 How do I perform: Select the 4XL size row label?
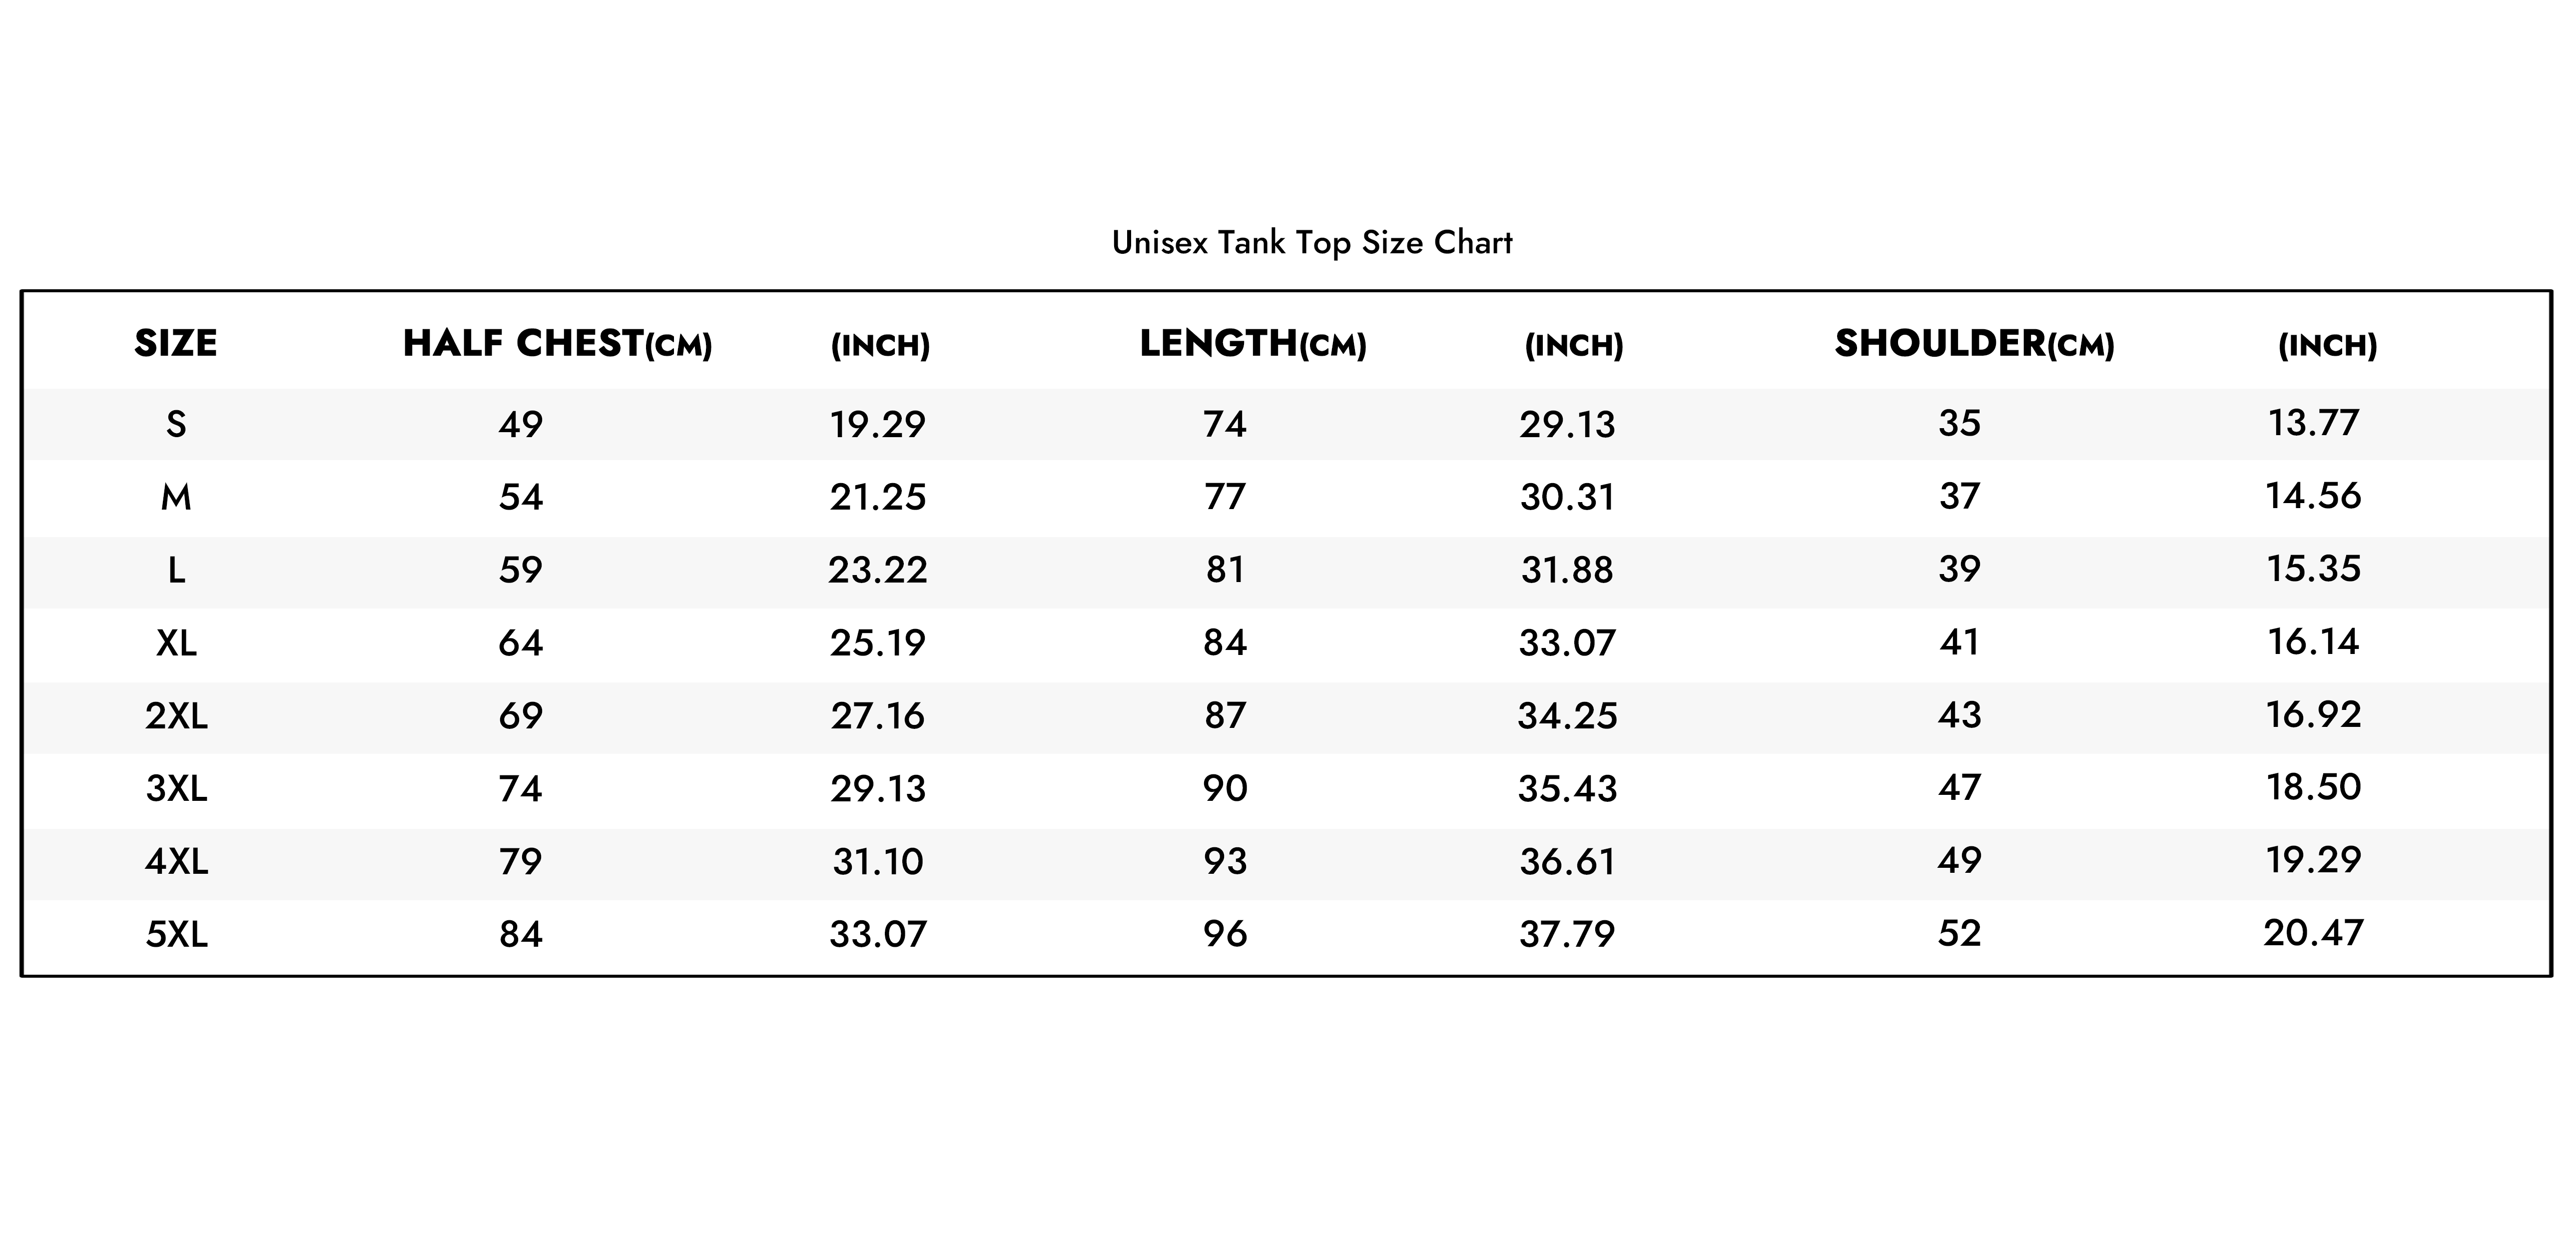176,861
